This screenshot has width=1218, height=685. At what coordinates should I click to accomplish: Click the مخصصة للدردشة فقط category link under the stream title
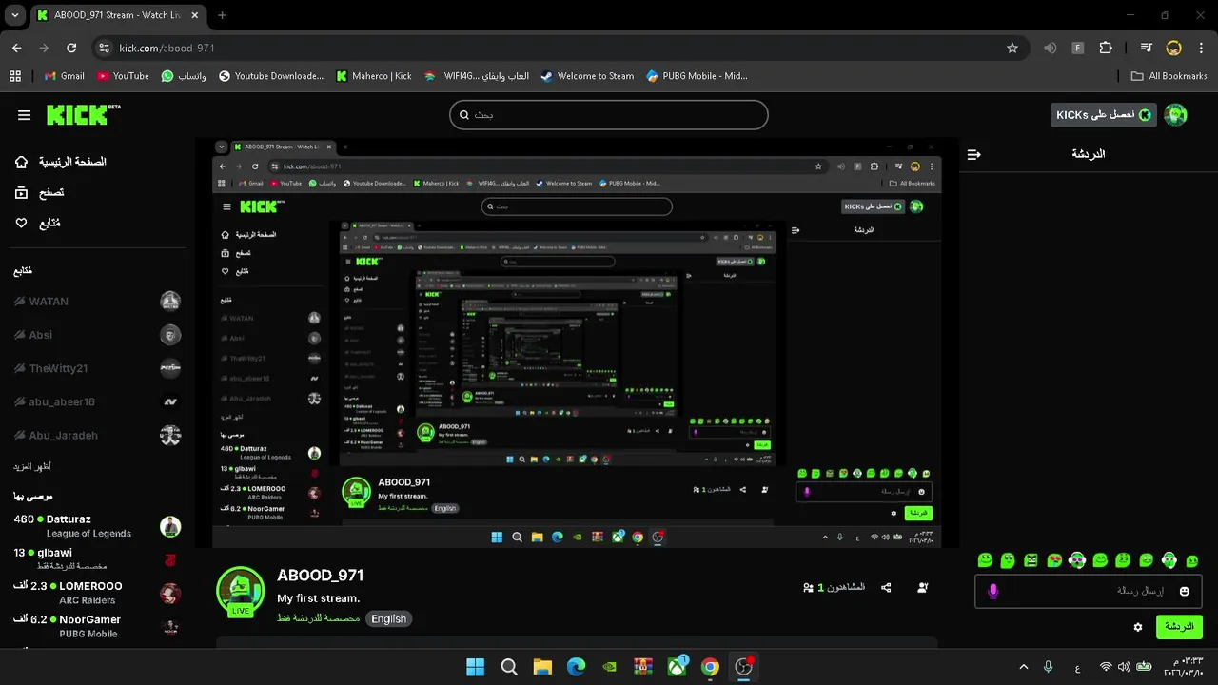click(x=319, y=618)
